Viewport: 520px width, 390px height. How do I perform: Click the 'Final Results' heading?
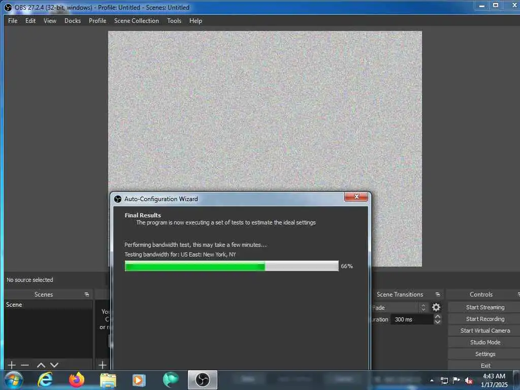click(x=143, y=215)
